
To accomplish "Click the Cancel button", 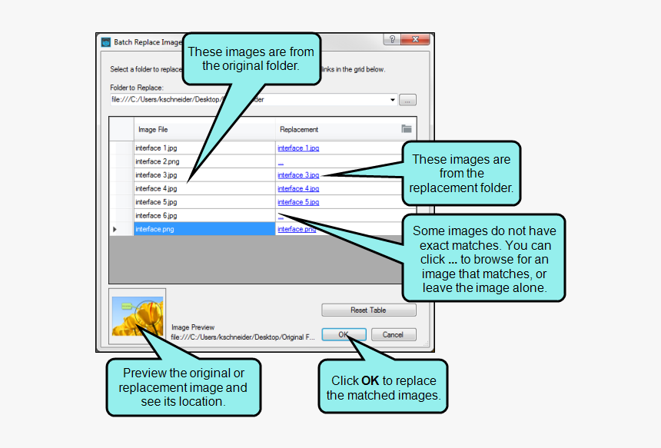I will pyautogui.click(x=394, y=334).
